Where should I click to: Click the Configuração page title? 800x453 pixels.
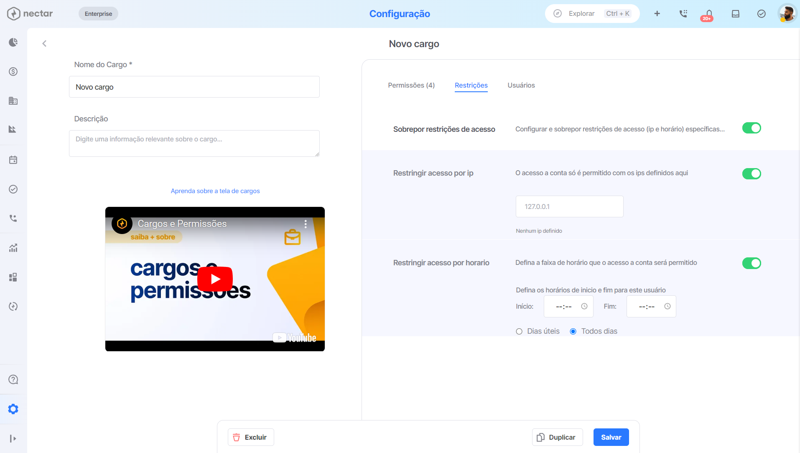400,14
